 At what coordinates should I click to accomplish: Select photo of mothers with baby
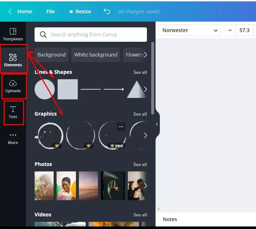point(137,186)
